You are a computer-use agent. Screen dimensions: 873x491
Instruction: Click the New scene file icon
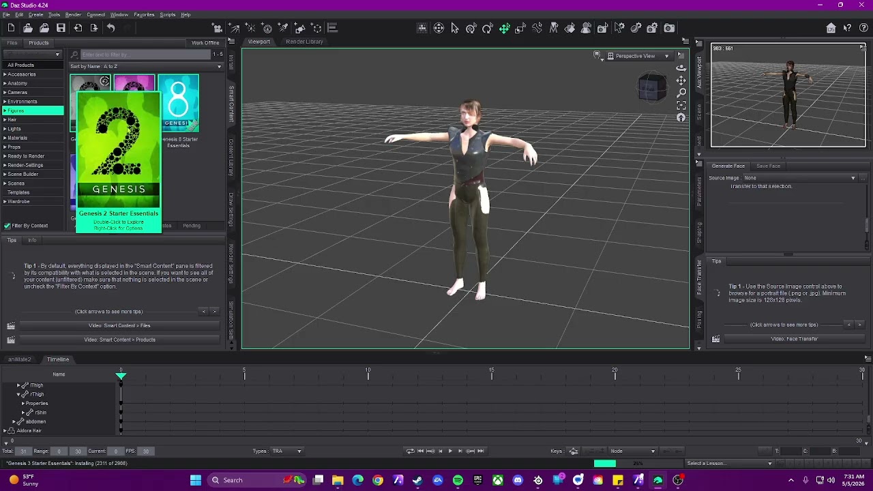(11, 28)
